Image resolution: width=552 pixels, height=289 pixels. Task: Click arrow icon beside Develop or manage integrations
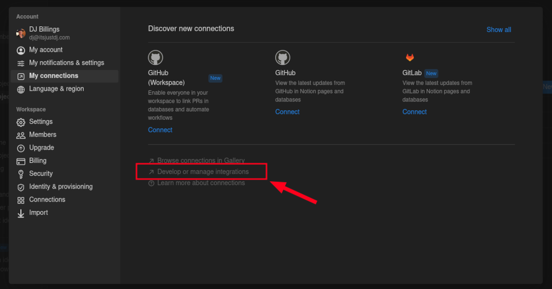[151, 172]
